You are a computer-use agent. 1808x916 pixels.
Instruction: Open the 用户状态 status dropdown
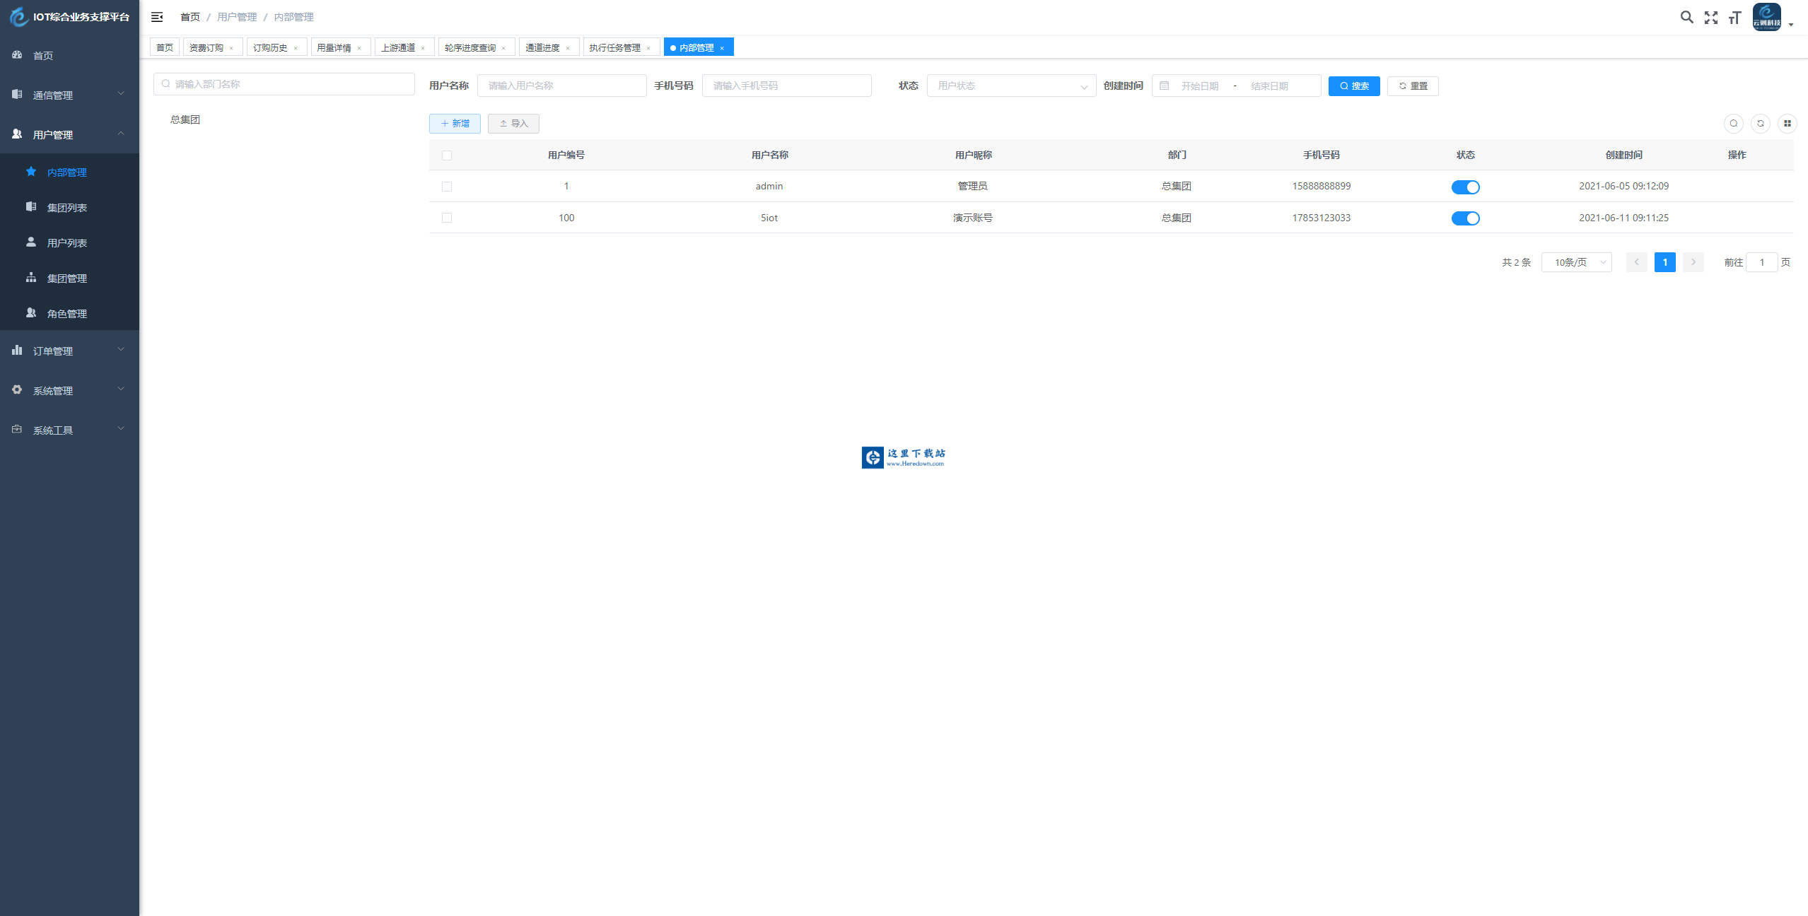(1011, 86)
